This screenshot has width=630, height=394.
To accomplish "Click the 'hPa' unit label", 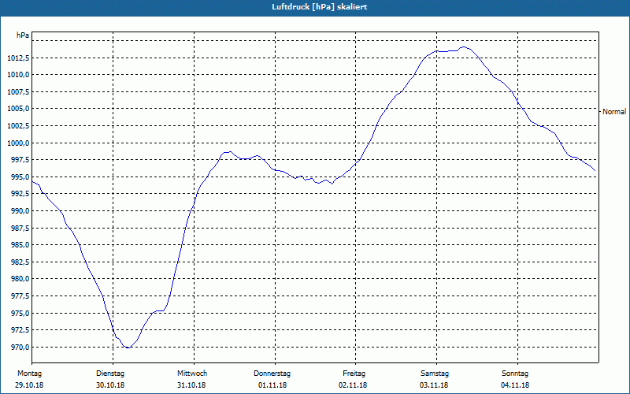I will [x=23, y=35].
